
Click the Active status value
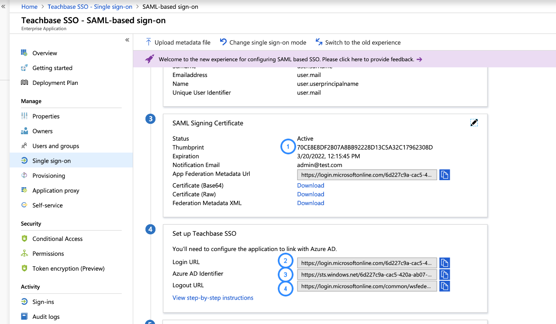[305, 139]
